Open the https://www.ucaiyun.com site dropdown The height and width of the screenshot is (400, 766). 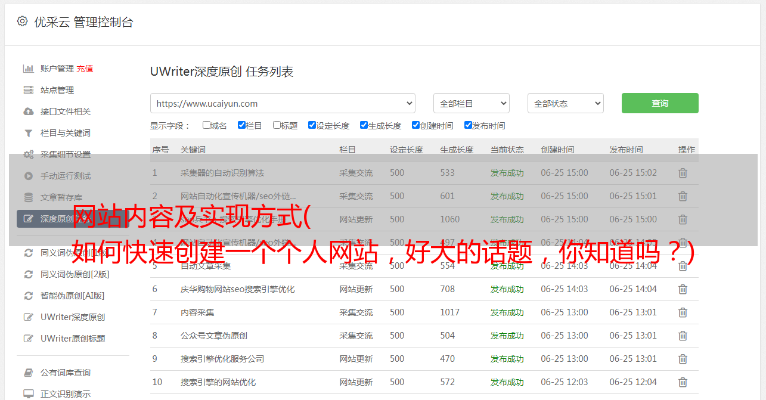point(283,103)
